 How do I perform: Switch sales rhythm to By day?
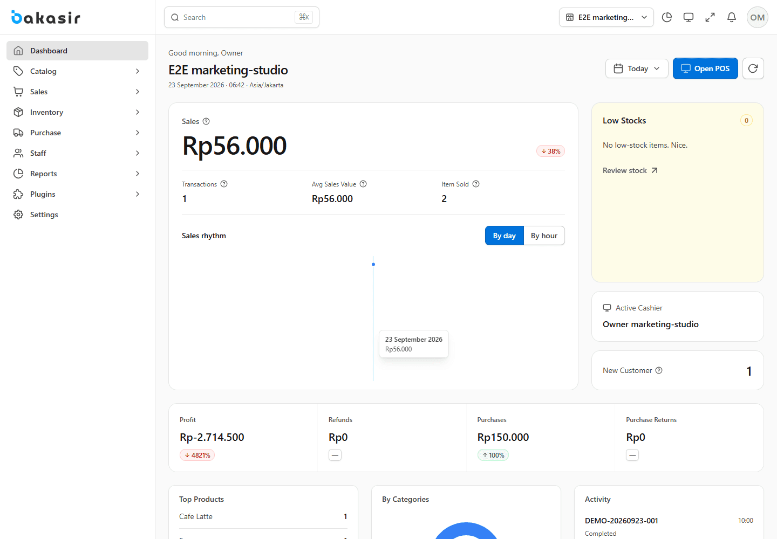pos(505,236)
